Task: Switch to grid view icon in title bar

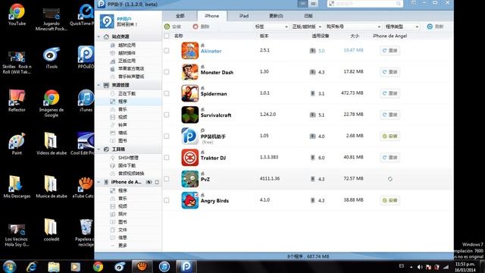Action: coord(313,4)
